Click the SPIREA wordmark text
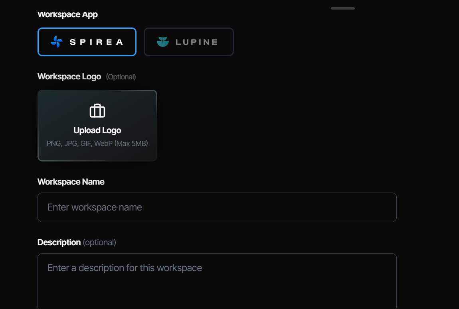 pos(96,42)
